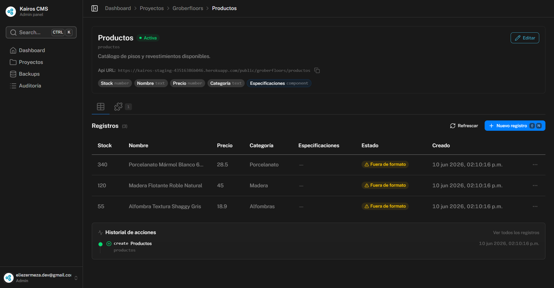Click the Refrescar button

(x=464, y=126)
